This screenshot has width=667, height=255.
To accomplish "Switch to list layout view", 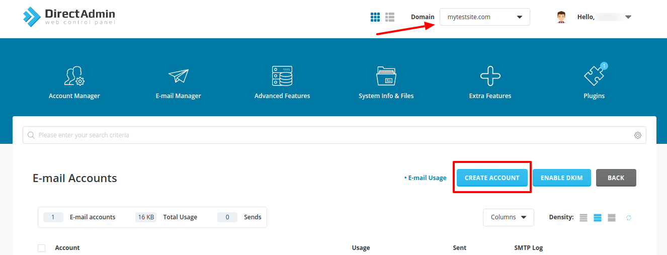I will [390, 17].
